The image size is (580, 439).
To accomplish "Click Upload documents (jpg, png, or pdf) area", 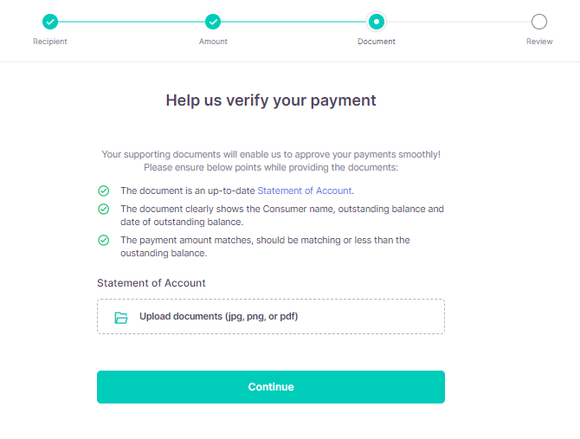I will [271, 317].
